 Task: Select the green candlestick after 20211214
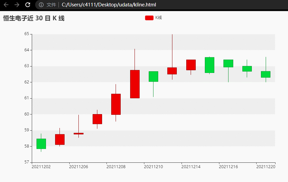(x=210, y=65)
